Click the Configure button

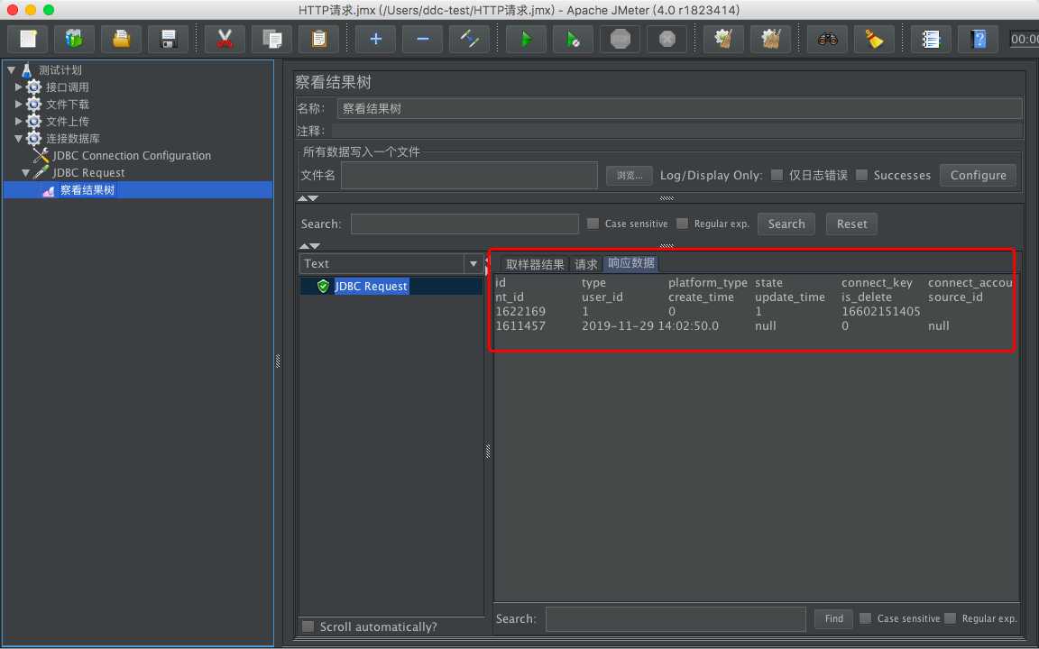click(978, 175)
